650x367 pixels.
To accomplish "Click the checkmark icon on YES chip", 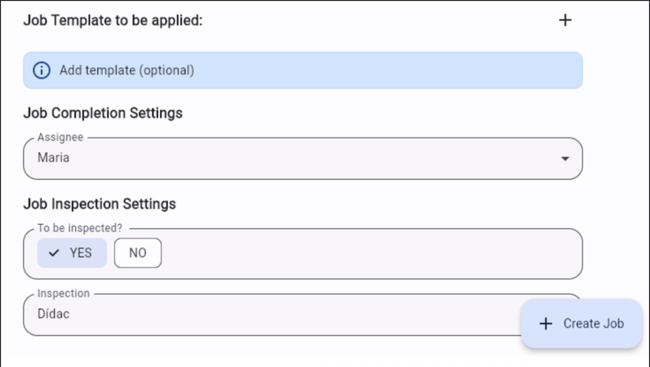I will click(54, 253).
